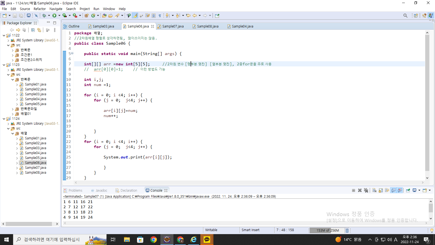Open Chrome from the taskbar

tap(154, 240)
